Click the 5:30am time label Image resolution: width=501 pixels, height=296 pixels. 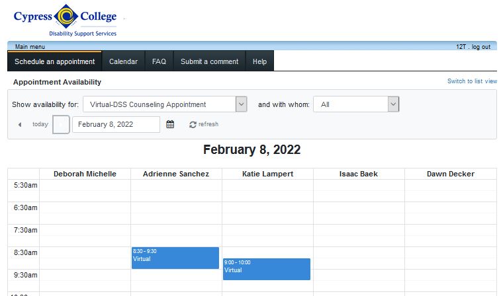[x=26, y=185]
